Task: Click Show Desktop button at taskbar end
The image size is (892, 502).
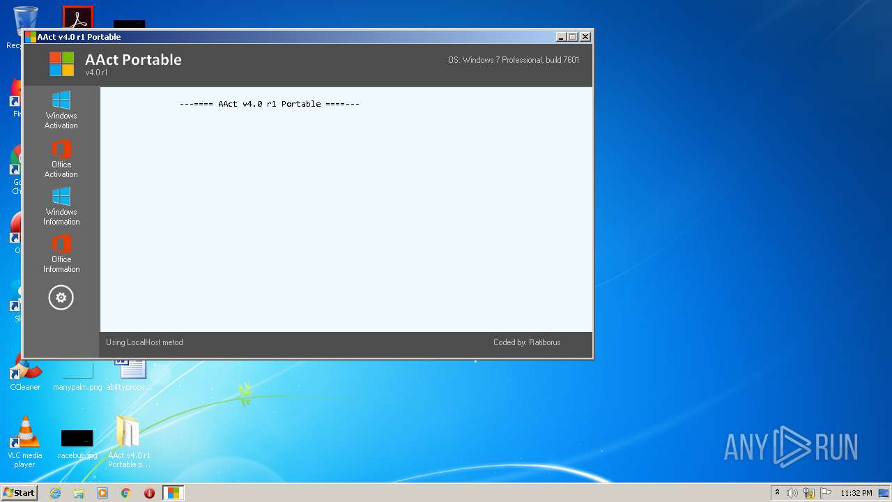Action: tap(884, 493)
